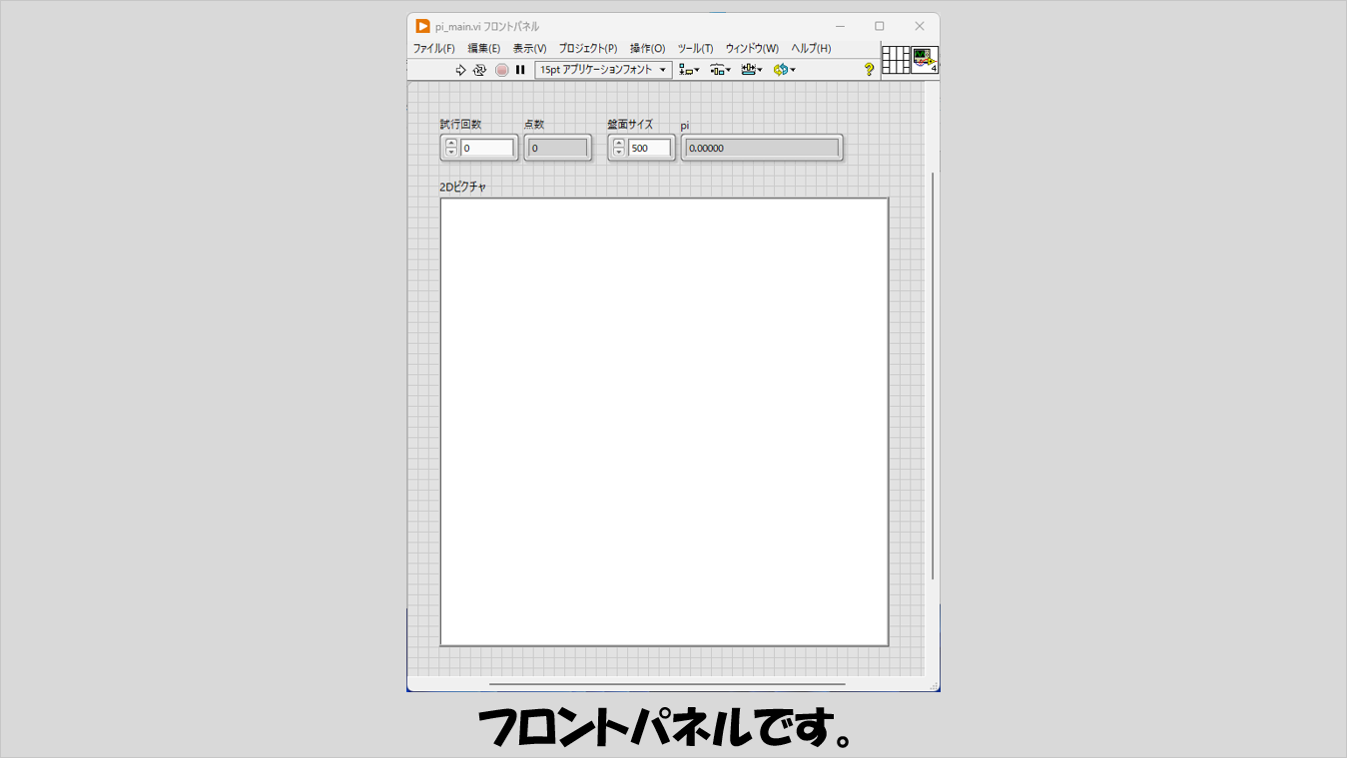Click the connector pane grid icon
Screen dimensions: 1347x758
(x=896, y=60)
